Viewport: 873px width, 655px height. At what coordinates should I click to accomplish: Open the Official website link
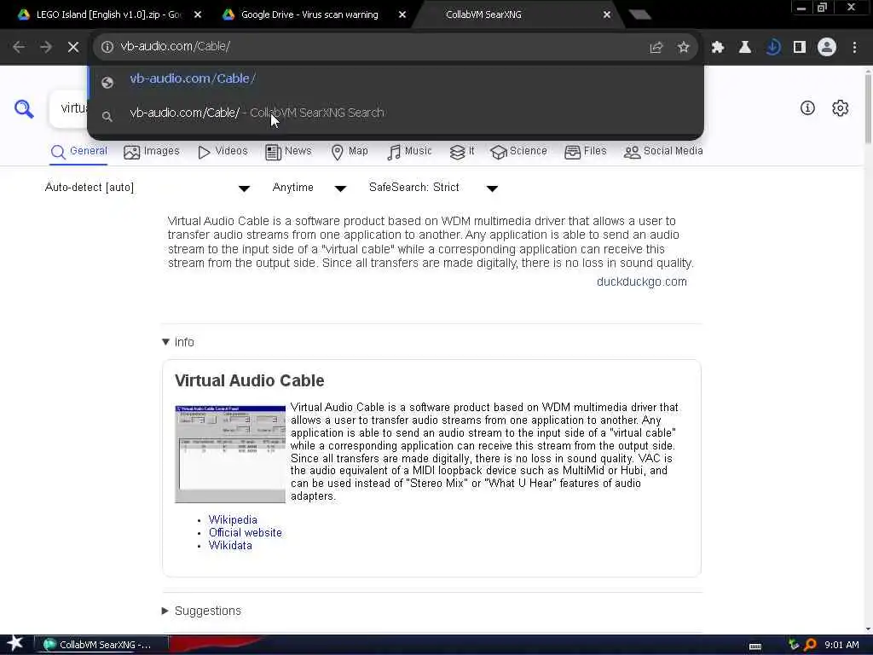(x=245, y=532)
